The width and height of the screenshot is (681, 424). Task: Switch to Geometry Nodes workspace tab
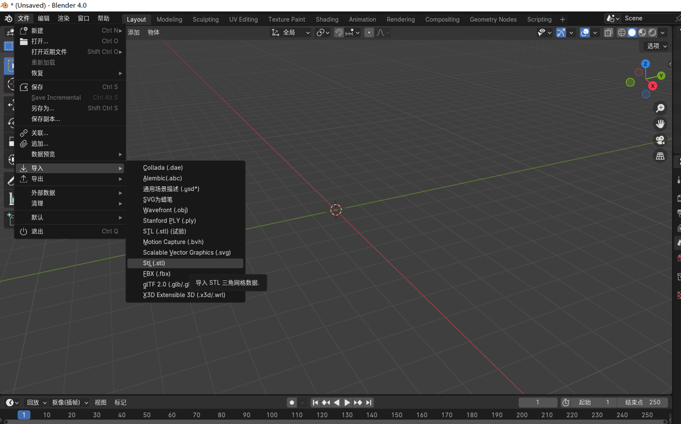493,20
